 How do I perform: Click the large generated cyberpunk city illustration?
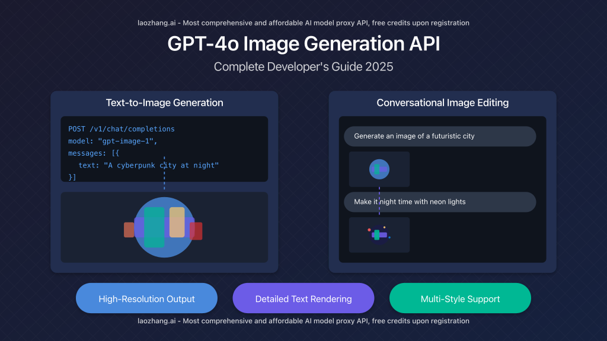tap(164, 227)
